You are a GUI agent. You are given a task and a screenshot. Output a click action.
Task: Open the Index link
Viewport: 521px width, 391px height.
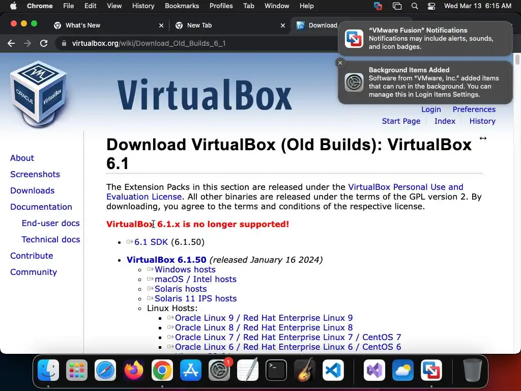pos(445,121)
